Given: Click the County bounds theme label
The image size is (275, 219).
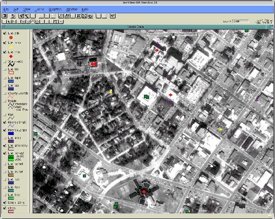Looking at the screenshot, I should pos(18,93).
